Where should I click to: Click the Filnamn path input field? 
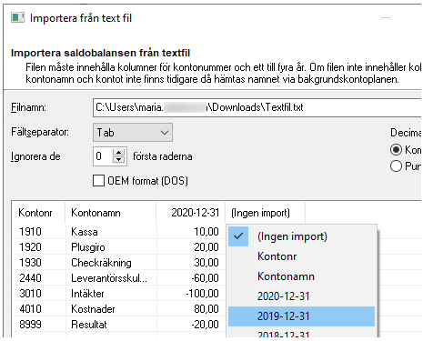tap(257, 107)
